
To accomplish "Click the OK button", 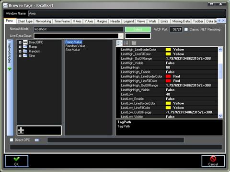I will (x=17, y=161).
